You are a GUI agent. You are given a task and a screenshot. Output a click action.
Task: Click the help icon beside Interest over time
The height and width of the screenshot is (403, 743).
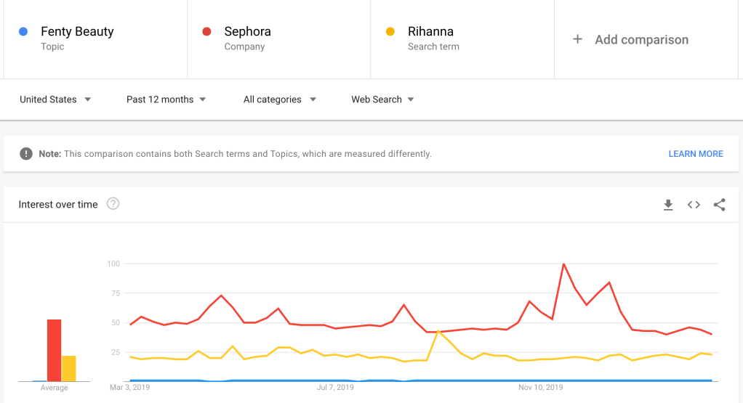coord(113,204)
